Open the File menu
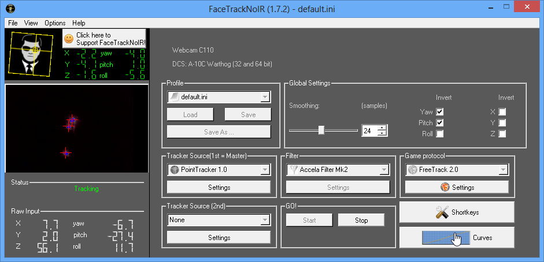The height and width of the screenshot is (262, 544). [13, 23]
